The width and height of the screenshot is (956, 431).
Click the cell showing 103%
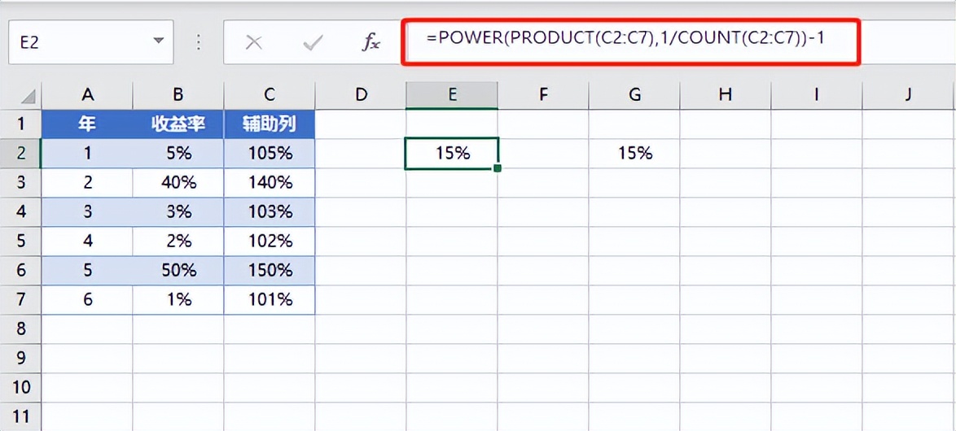[270, 212]
